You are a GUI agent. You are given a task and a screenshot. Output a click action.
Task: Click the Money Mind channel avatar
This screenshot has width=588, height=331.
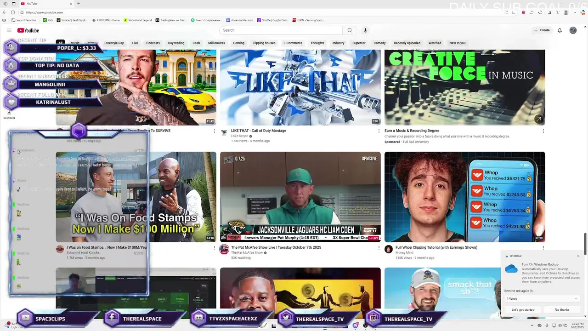point(389,250)
